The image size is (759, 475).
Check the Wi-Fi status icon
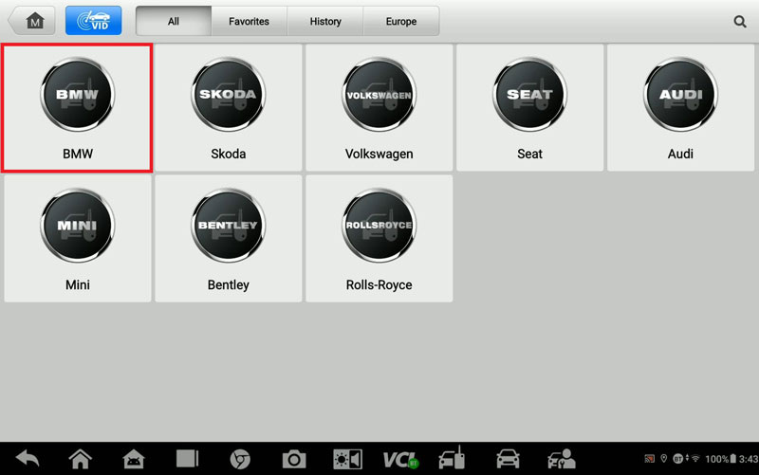[695, 458]
